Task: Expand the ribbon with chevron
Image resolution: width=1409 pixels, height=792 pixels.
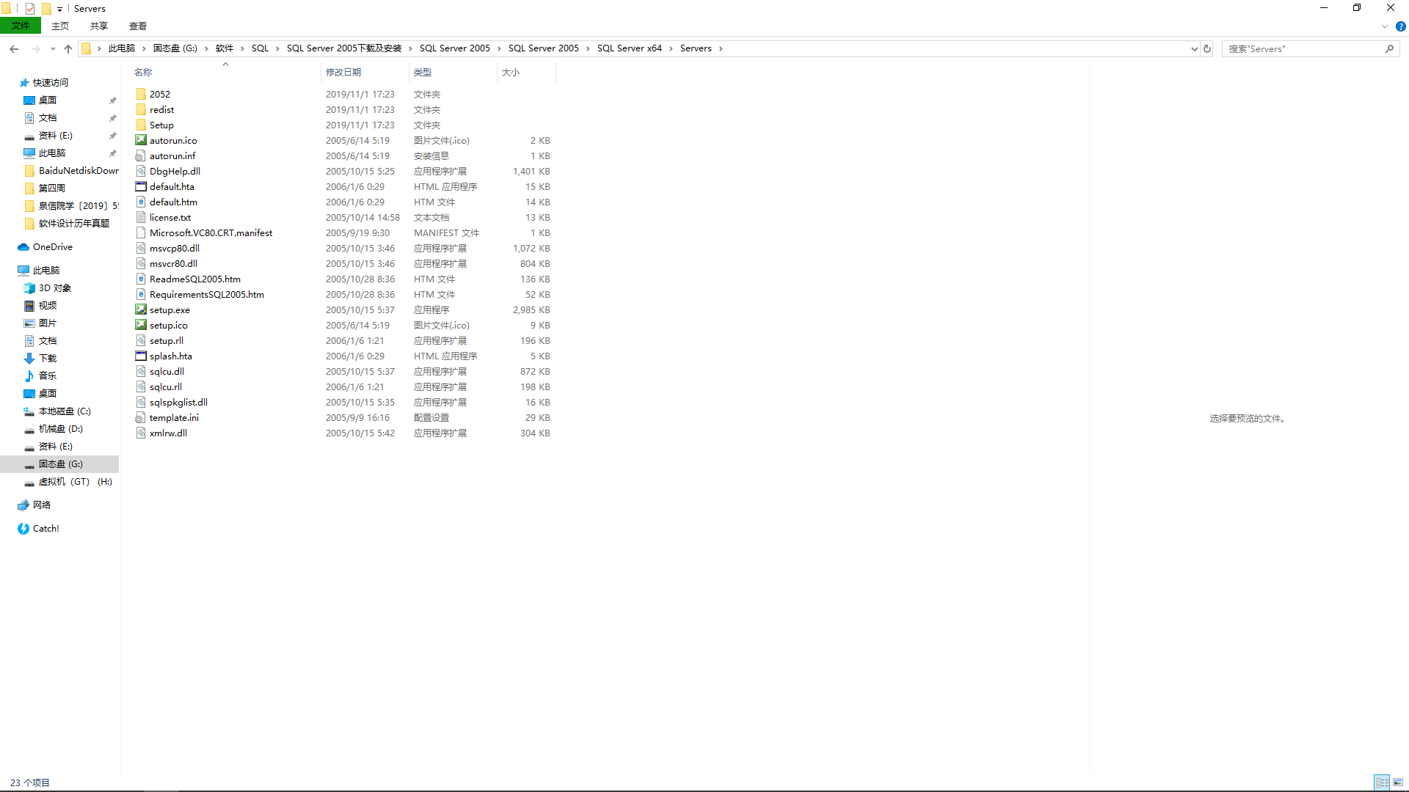Action: (1385, 26)
